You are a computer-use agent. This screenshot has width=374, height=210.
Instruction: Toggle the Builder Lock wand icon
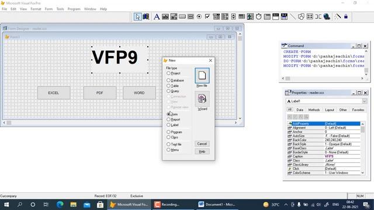click(x=337, y=17)
